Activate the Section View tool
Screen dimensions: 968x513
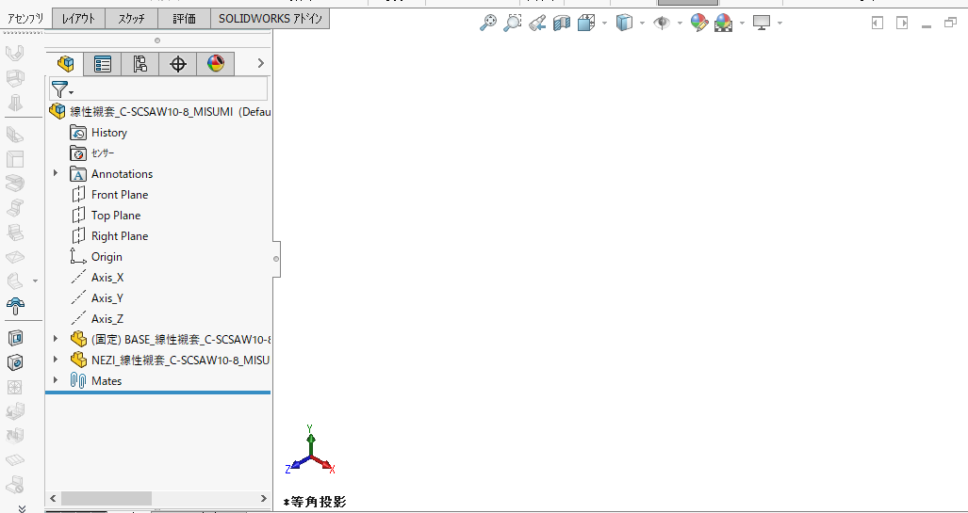pyautogui.click(x=562, y=24)
